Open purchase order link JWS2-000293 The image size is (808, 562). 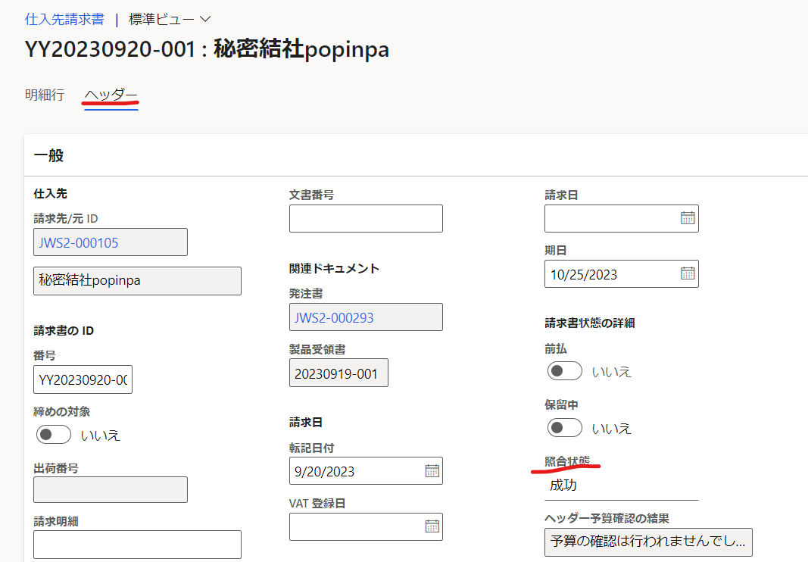334,317
